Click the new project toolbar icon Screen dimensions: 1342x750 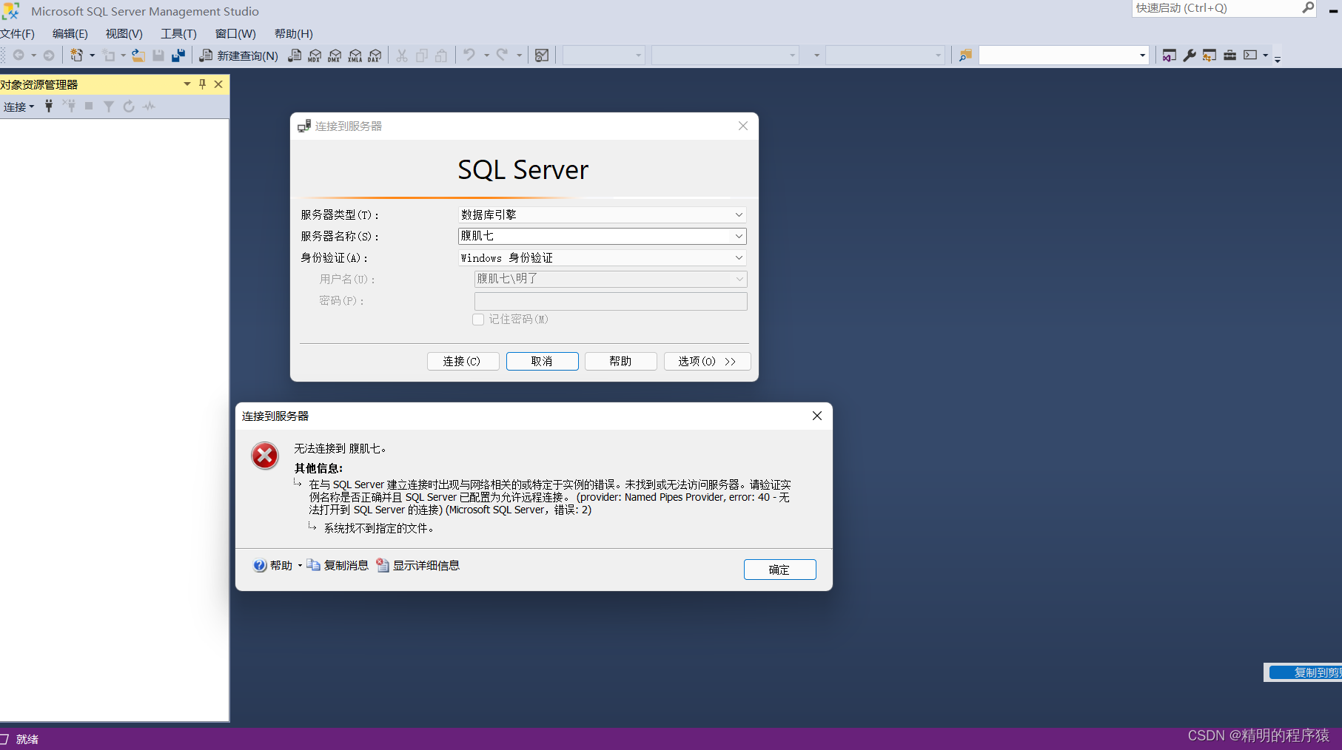click(76, 55)
